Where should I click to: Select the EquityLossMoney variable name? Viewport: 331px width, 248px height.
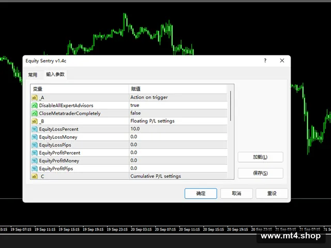[58, 137]
